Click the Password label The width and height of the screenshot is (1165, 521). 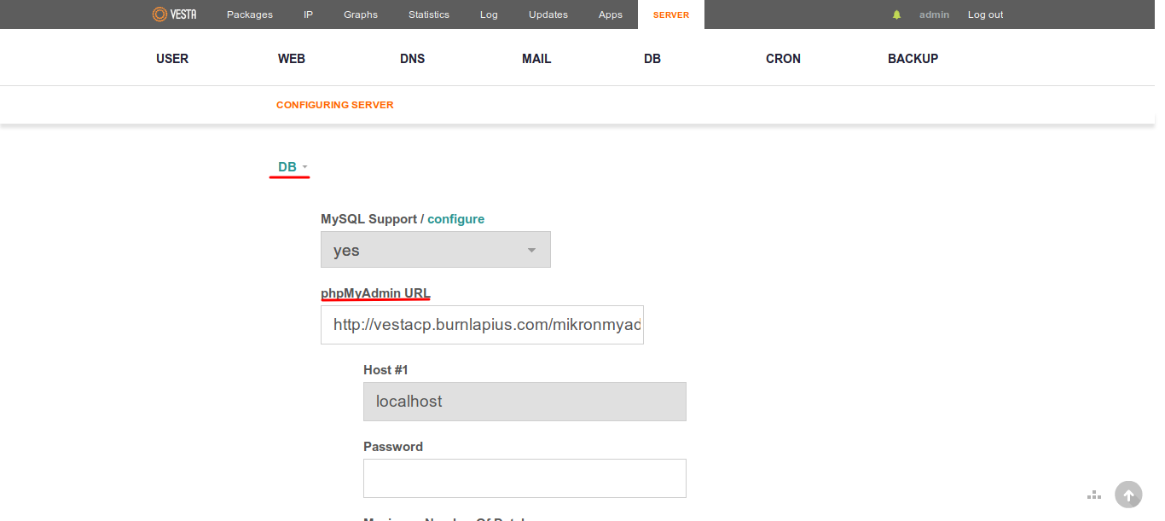pyautogui.click(x=393, y=447)
